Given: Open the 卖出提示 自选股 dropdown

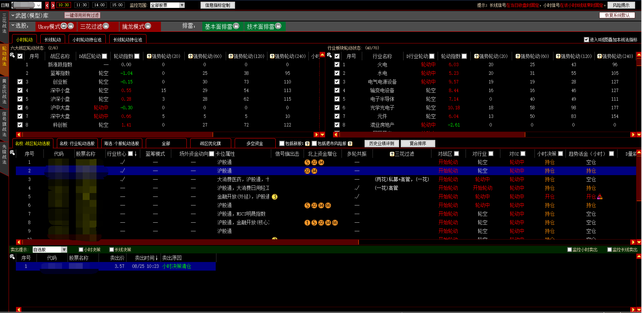Looking at the screenshot, I should pyautogui.click(x=64, y=250).
